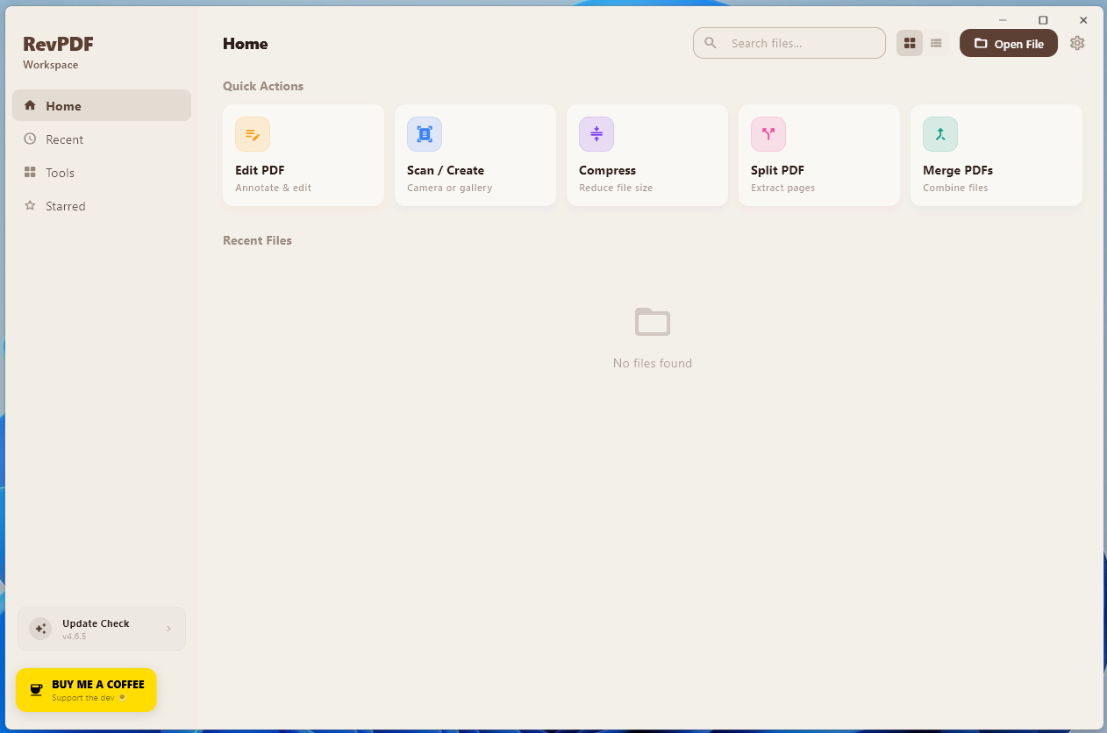This screenshot has width=1107, height=733.
Task: Click the v4.6.5 version text
Action: coord(75,637)
